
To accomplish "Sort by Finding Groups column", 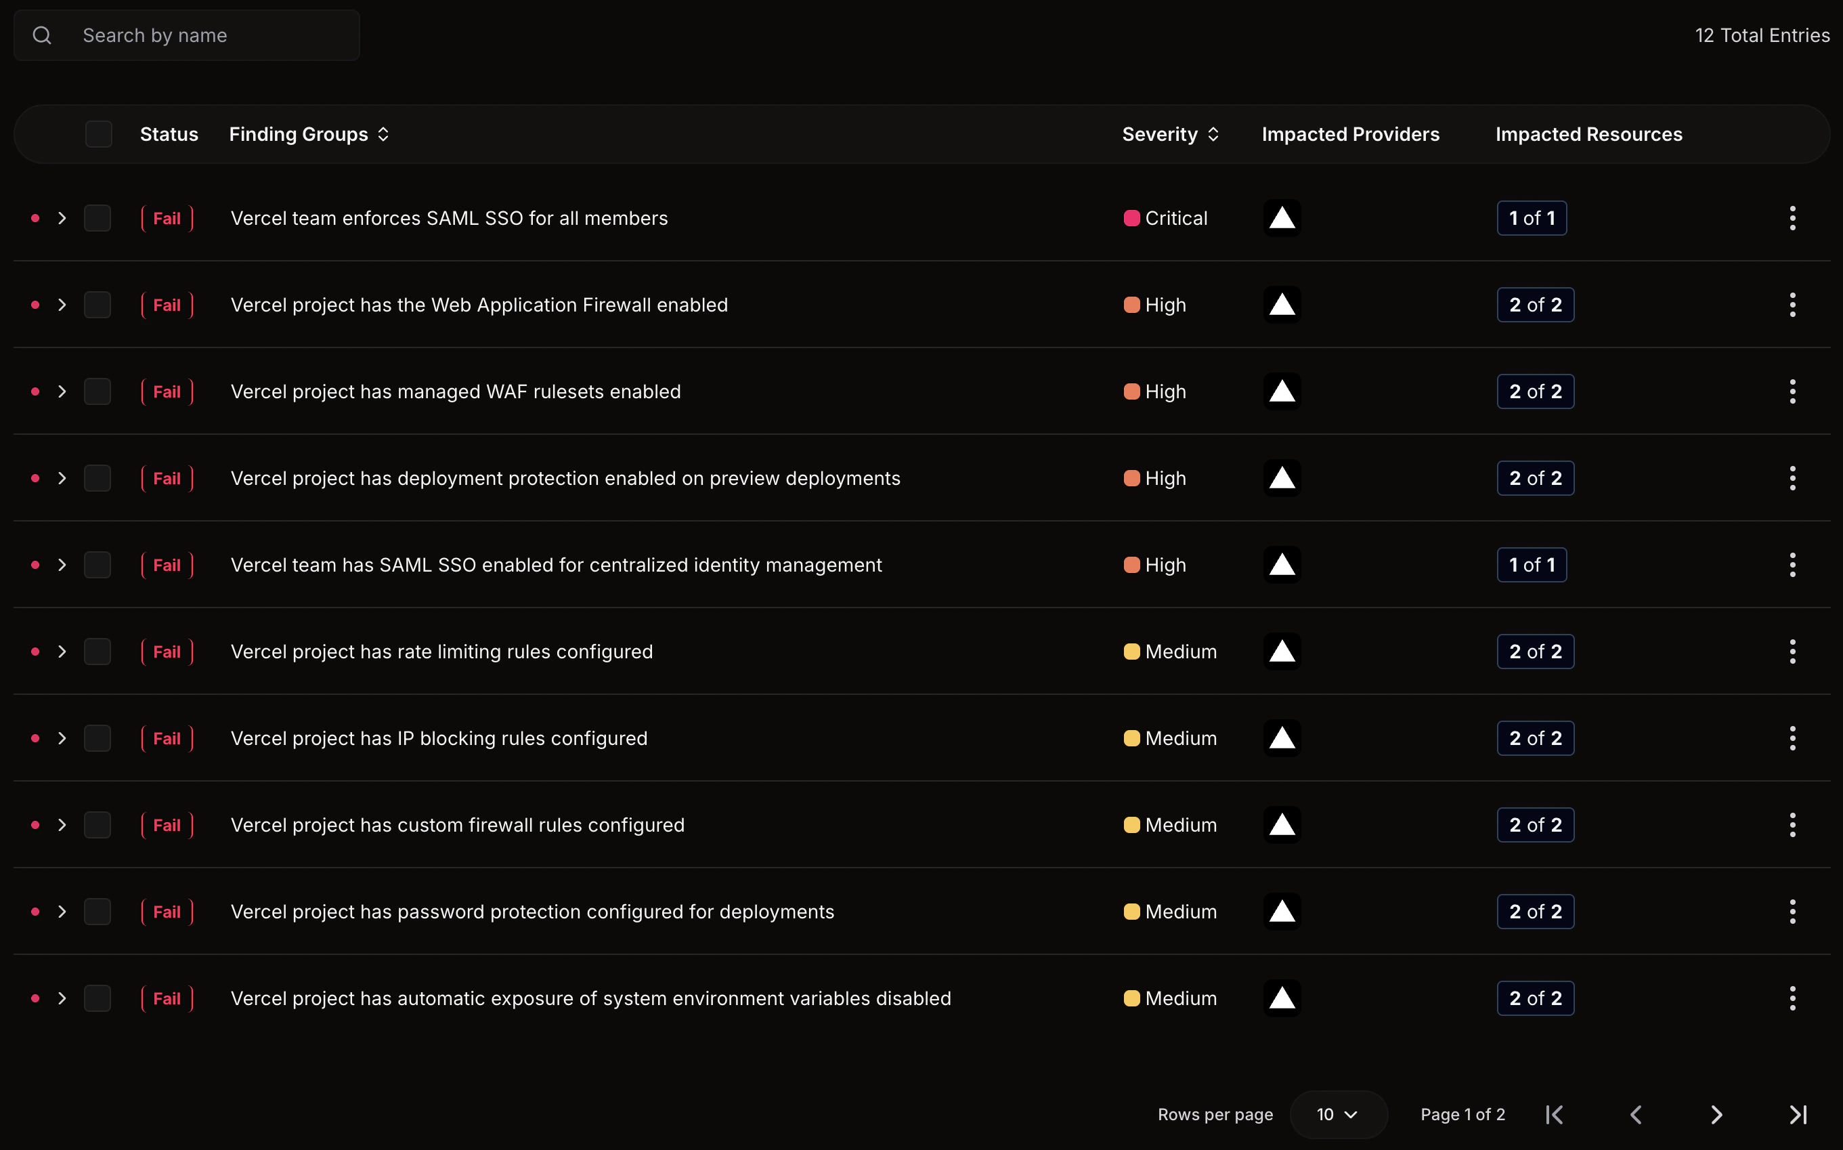I will (309, 135).
